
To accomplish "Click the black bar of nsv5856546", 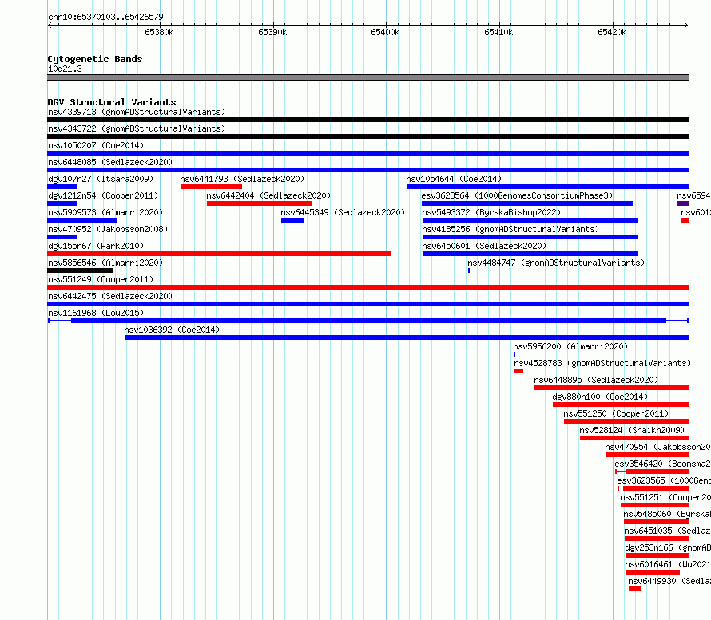I will coord(80,271).
